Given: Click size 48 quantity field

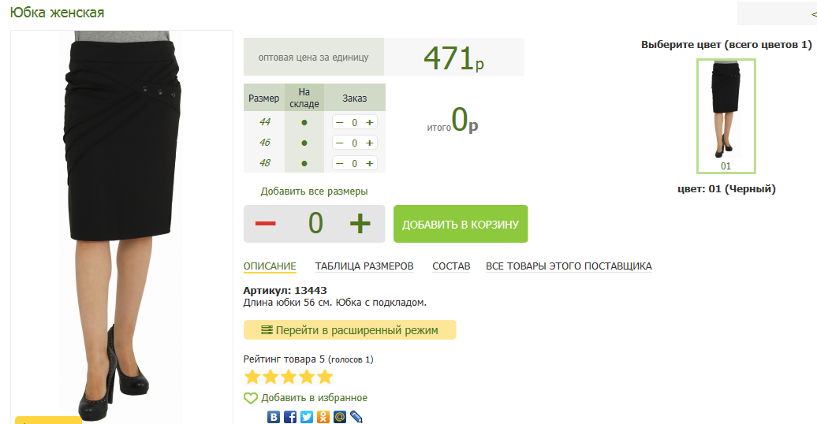Looking at the screenshot, I should pos(354,163).
